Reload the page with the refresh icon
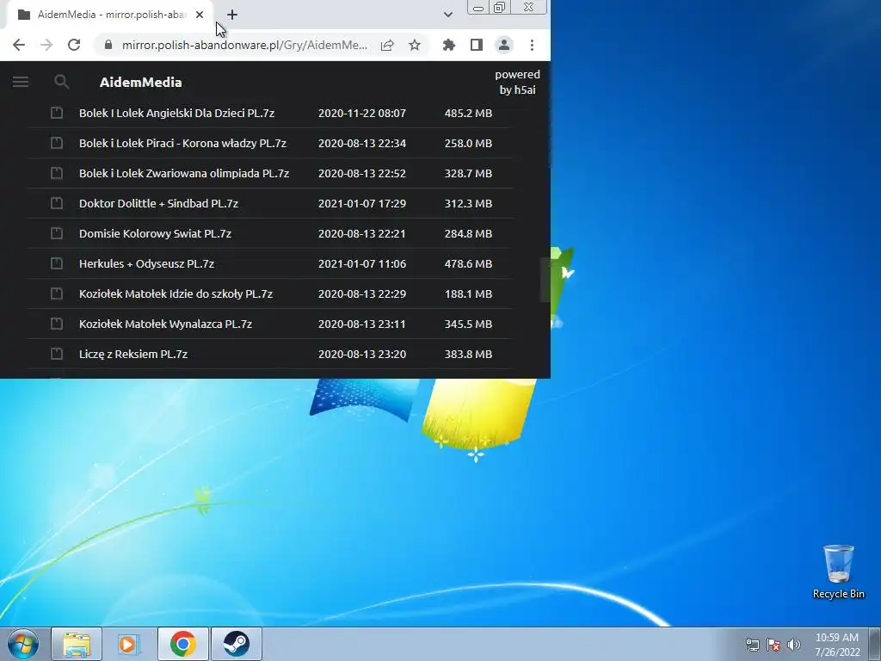 [74, 45]
